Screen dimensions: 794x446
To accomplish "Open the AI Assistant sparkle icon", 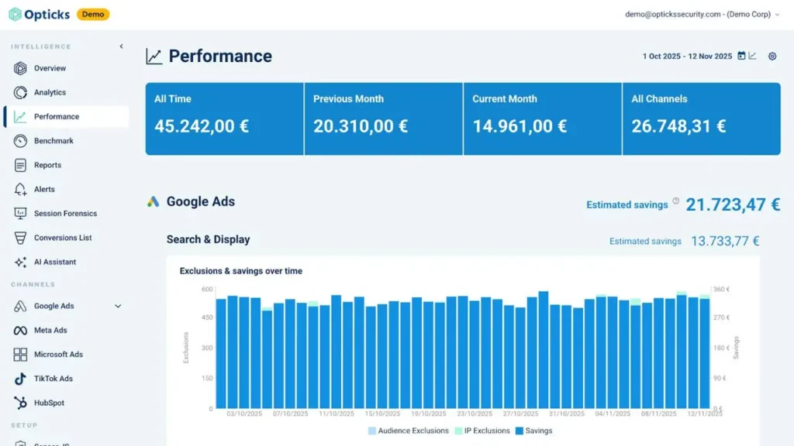I will 20,262.
